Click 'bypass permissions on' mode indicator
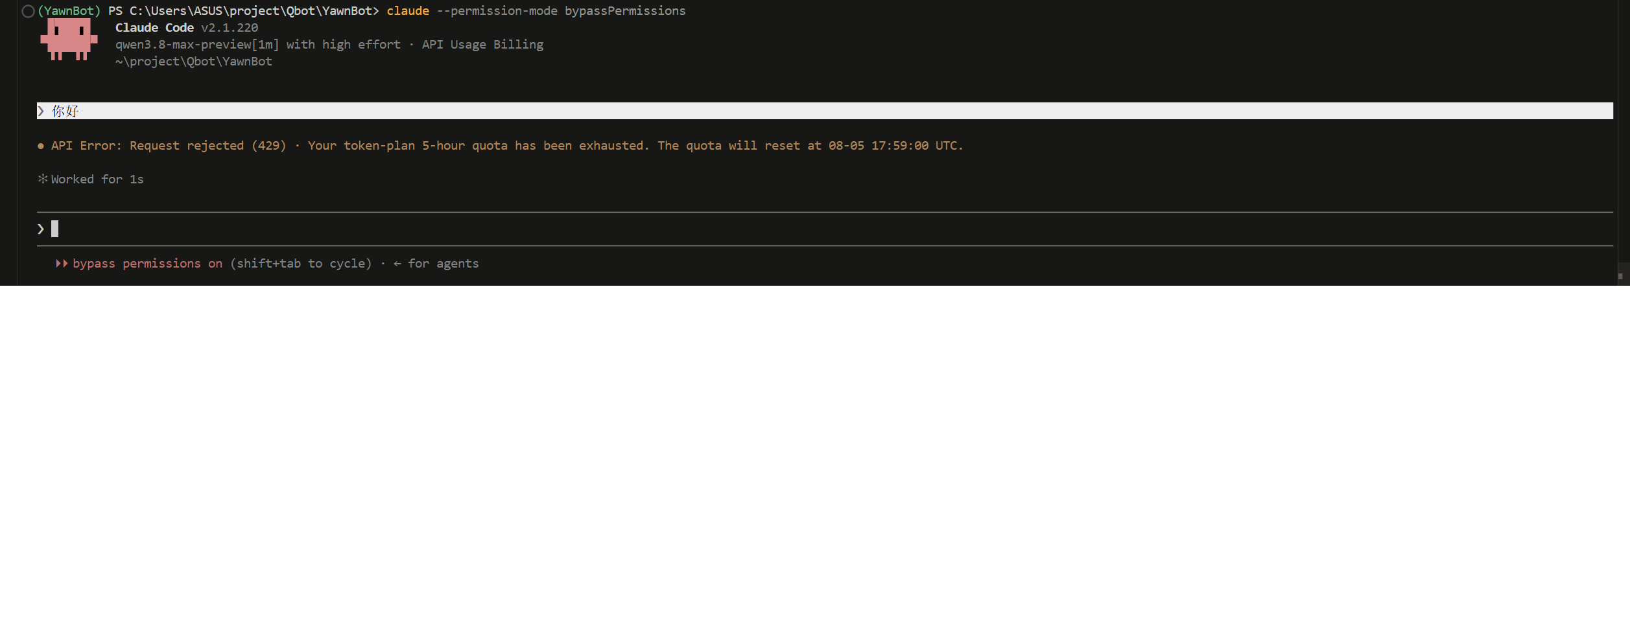 coord(147,264)
